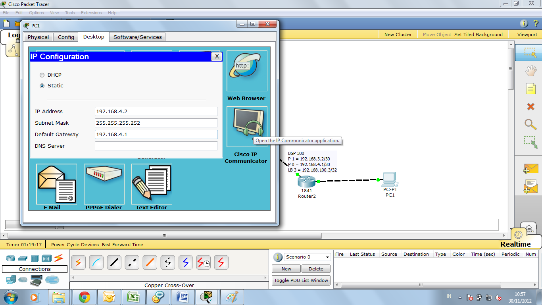Add a Simple PDU envelope
The image size is (542, 305).
point(530,169)
